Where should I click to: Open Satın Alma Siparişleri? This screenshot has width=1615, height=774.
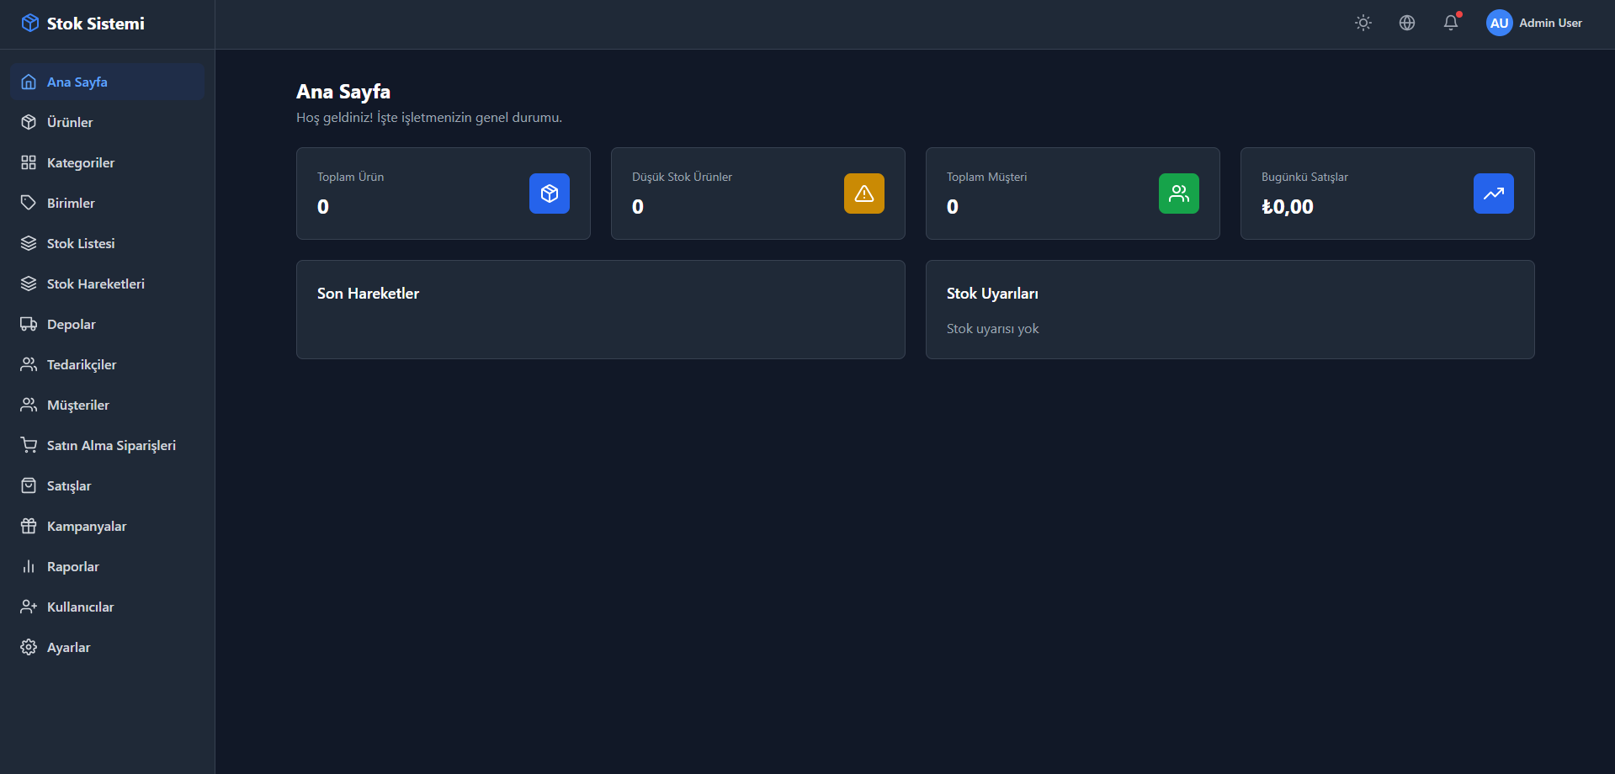point(107,445)
